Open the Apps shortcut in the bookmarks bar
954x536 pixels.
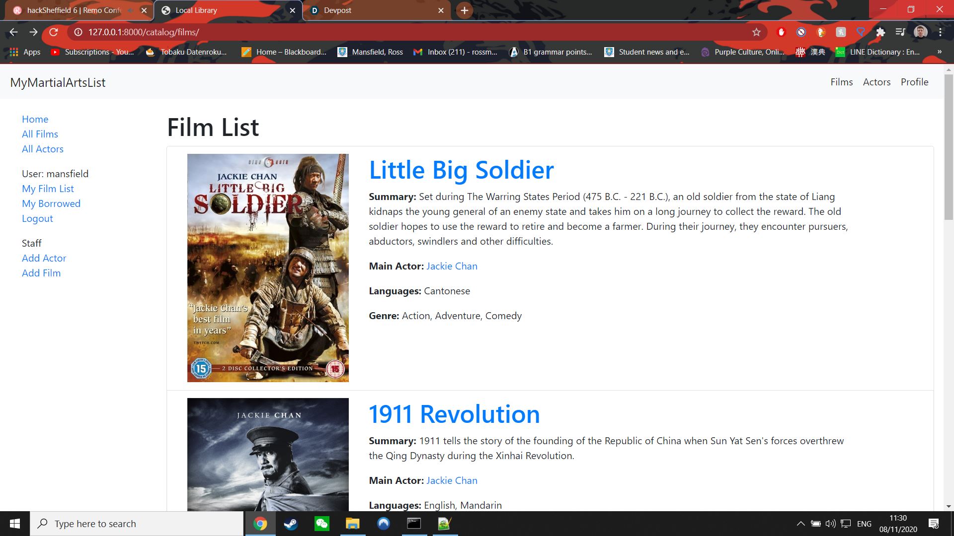point(25,52)
